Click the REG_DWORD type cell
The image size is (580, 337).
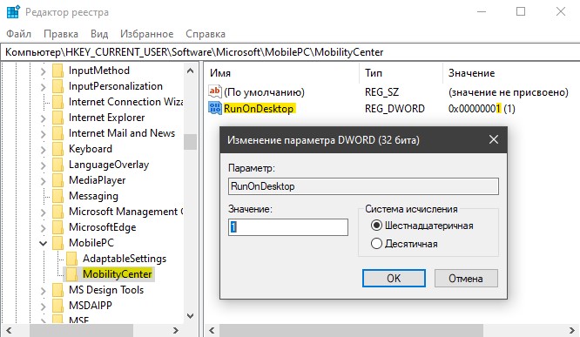pos(395,108)
